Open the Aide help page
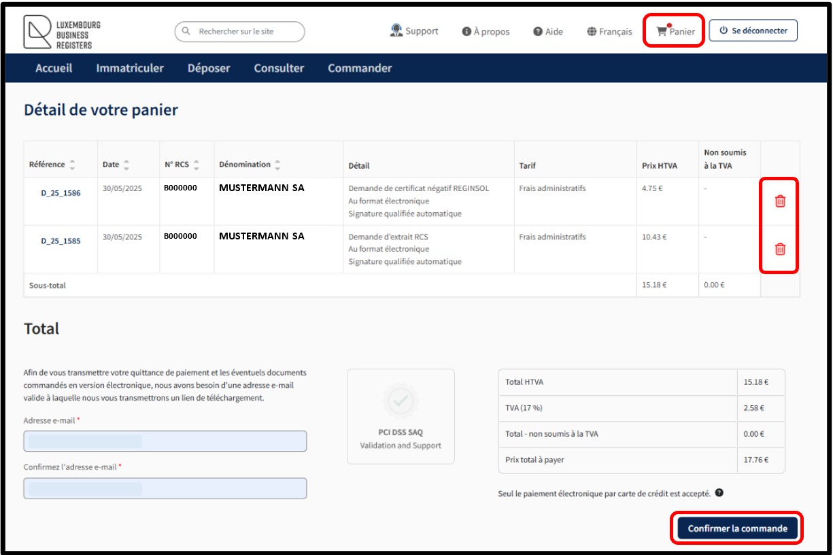The height and width of the screenshot is (555, 833). 548,31
